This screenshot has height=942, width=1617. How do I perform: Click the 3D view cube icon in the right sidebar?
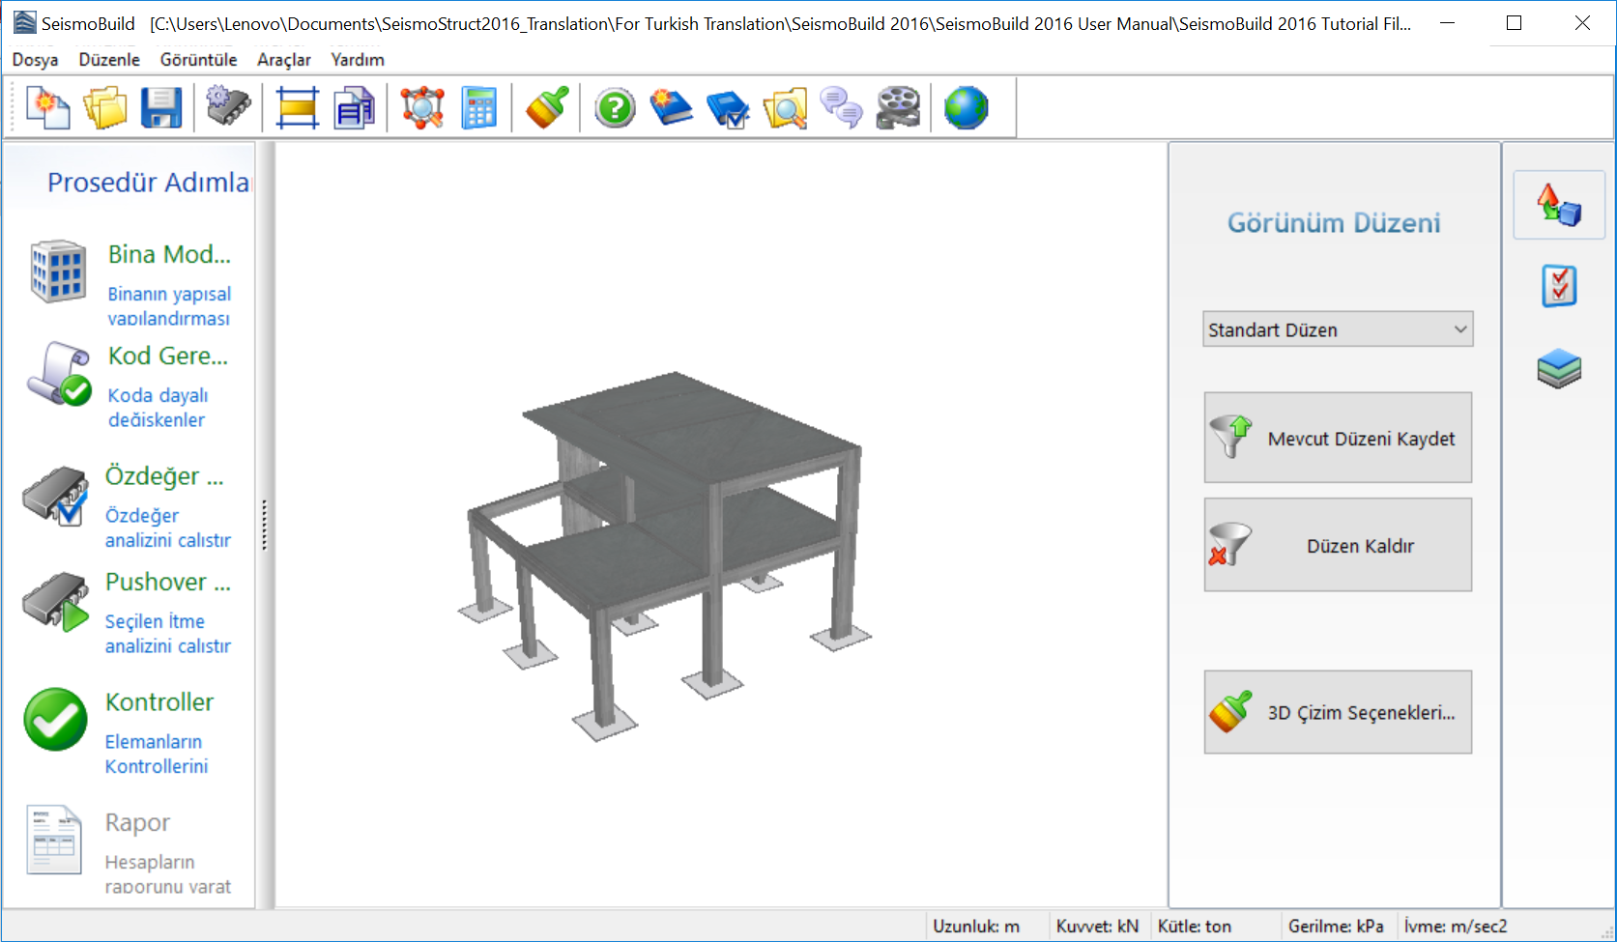coord(1559,205)
